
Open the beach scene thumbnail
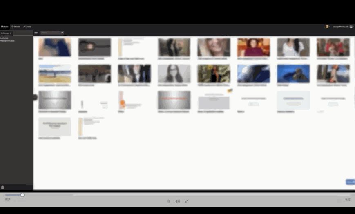point(55,74)
